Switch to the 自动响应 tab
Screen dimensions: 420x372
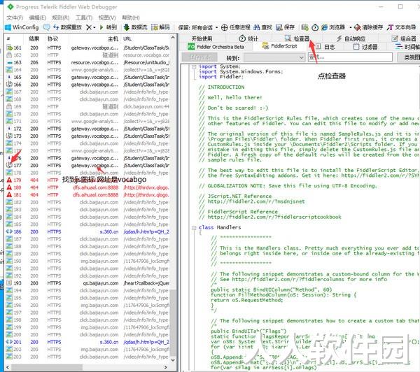351,38
